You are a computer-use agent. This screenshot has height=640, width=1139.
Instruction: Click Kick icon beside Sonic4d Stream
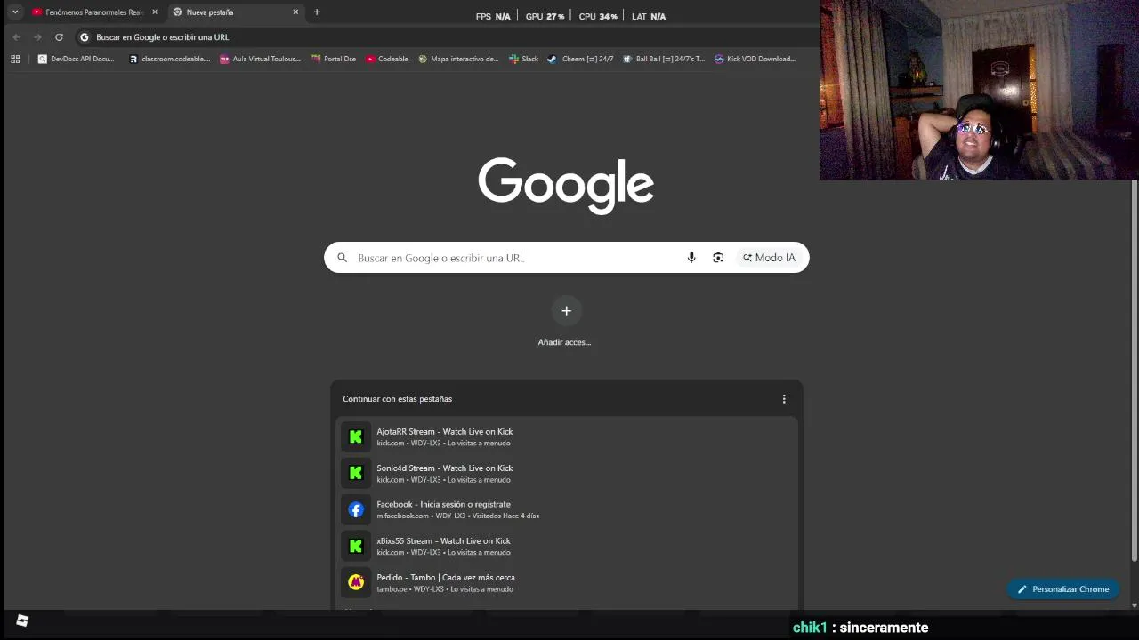click(356, 473)
